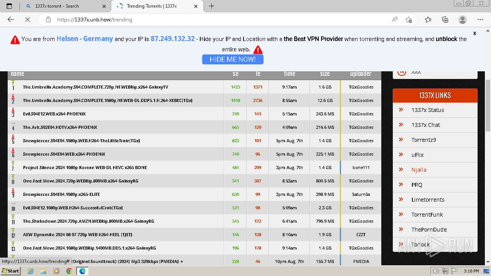
Task: Sort by se column header
Action: coord(236,74)
